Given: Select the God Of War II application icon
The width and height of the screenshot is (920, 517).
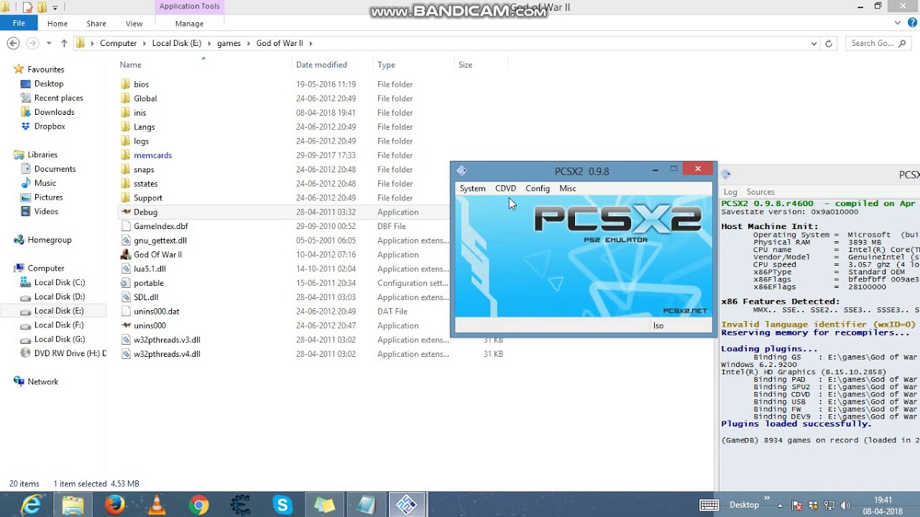Looking at the screenshot, I should tap(126, 254).
